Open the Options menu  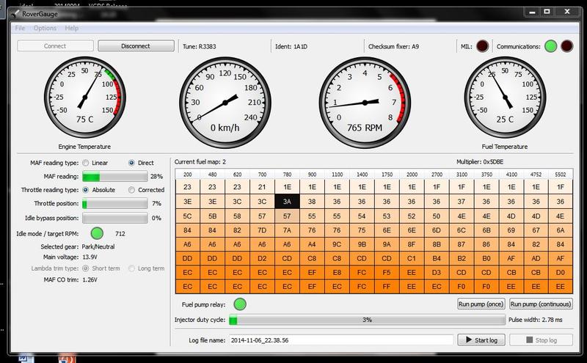click(x=44, y=28)
